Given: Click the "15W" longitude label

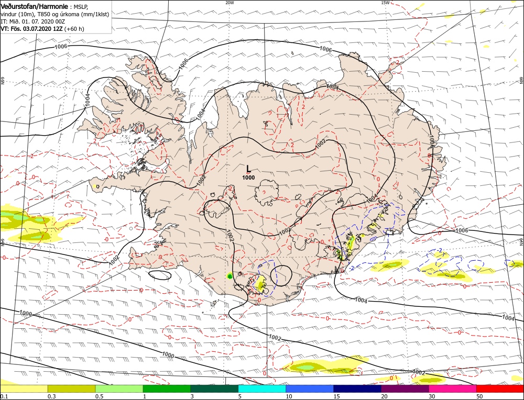Looking at the screenshot, I should [x=385, y=2].
